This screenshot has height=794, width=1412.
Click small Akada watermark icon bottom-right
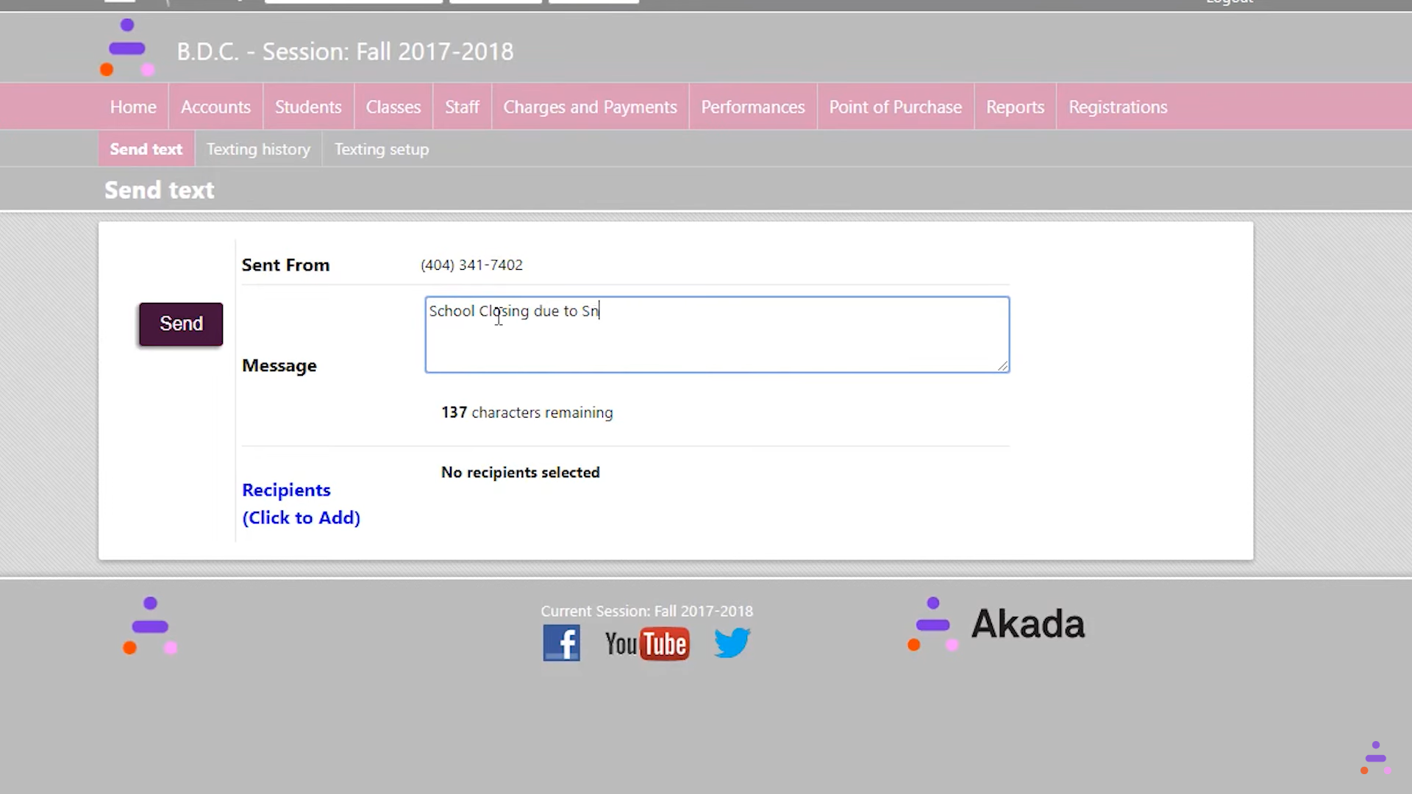[1374, 758]
